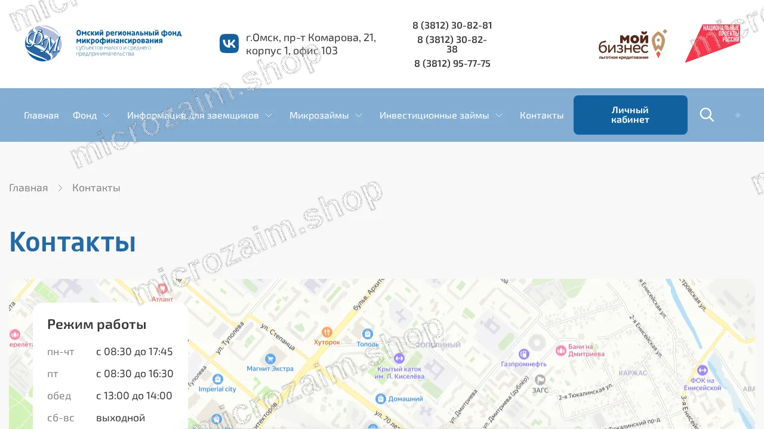The image size is (764, 429).
Task: Click the Тополь shop map marker
Action: click(x=368, y=334)
